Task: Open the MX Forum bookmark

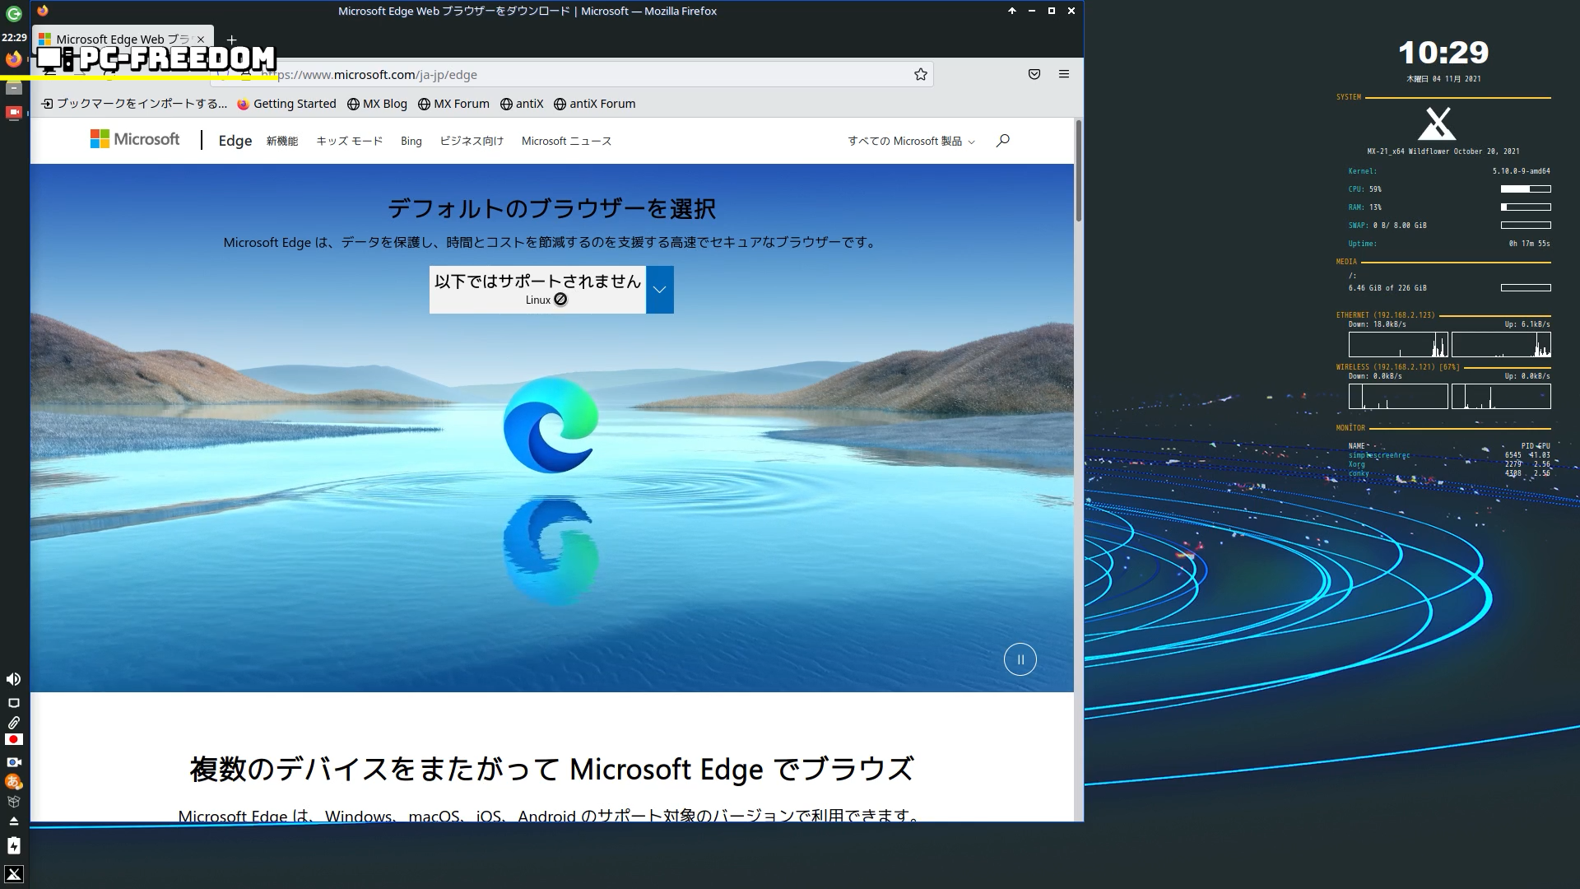Action: (453, 104)
